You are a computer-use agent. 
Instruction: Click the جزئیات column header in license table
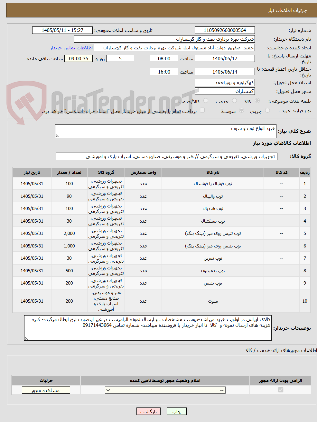coord(46,380)
